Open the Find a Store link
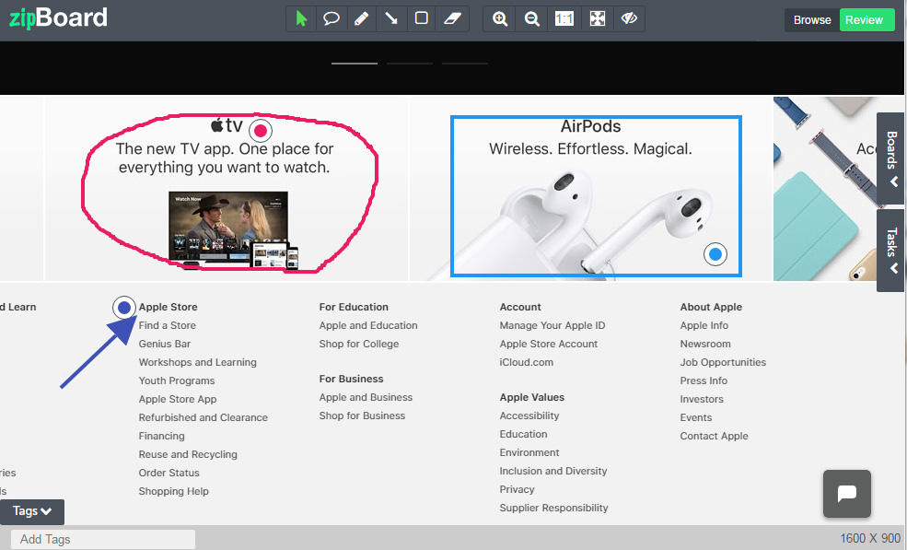Screen dimensions: 907x550 (168, 325)
